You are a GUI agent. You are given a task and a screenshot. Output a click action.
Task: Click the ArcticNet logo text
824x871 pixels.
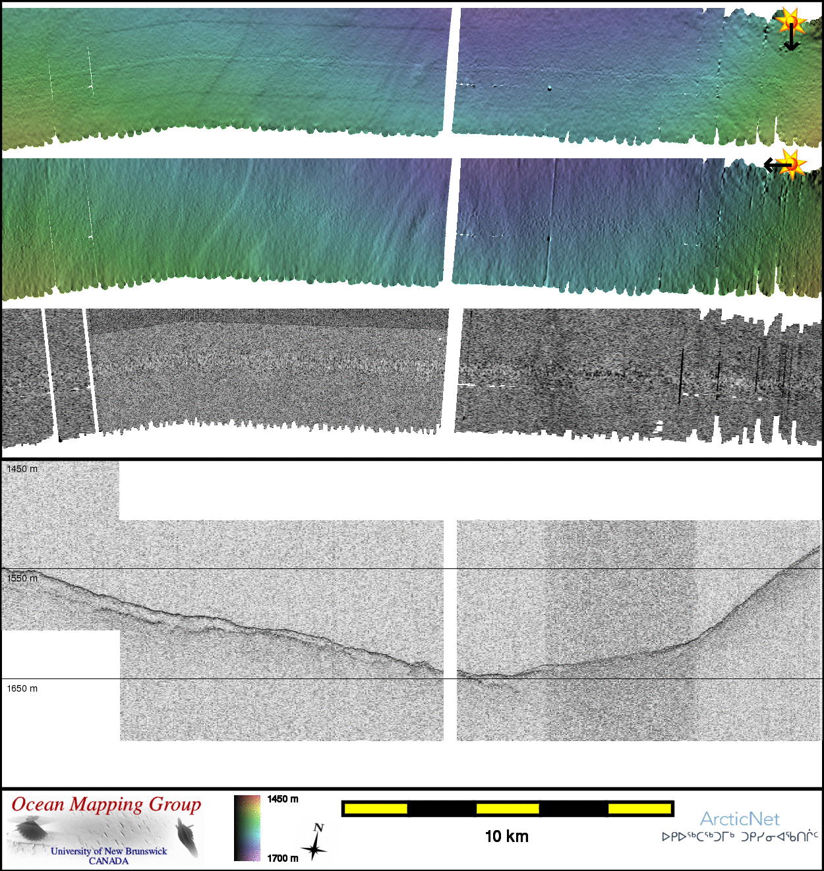[740, 819]
